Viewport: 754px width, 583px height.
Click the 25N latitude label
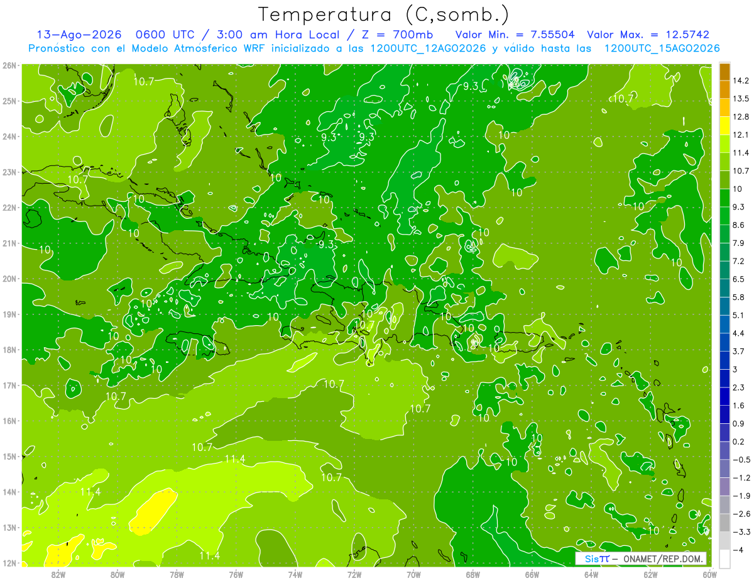pyautogui.click(x=9, y=101)
